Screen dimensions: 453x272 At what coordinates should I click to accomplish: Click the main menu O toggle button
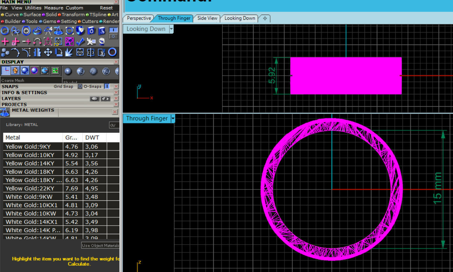click(x=113, y=36)
